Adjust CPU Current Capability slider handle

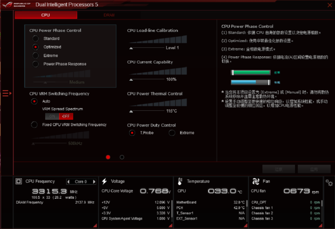pyautogui.click(x=131, y=80)
